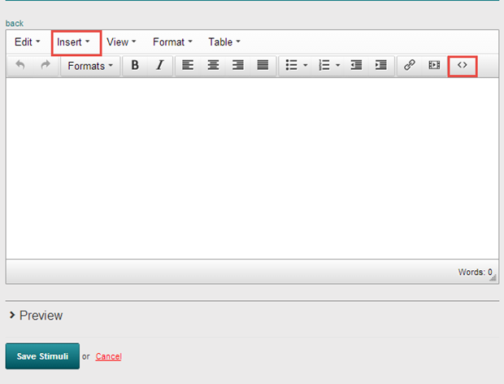
Task: Toggle bold formatting
Action: coord(135,66)
